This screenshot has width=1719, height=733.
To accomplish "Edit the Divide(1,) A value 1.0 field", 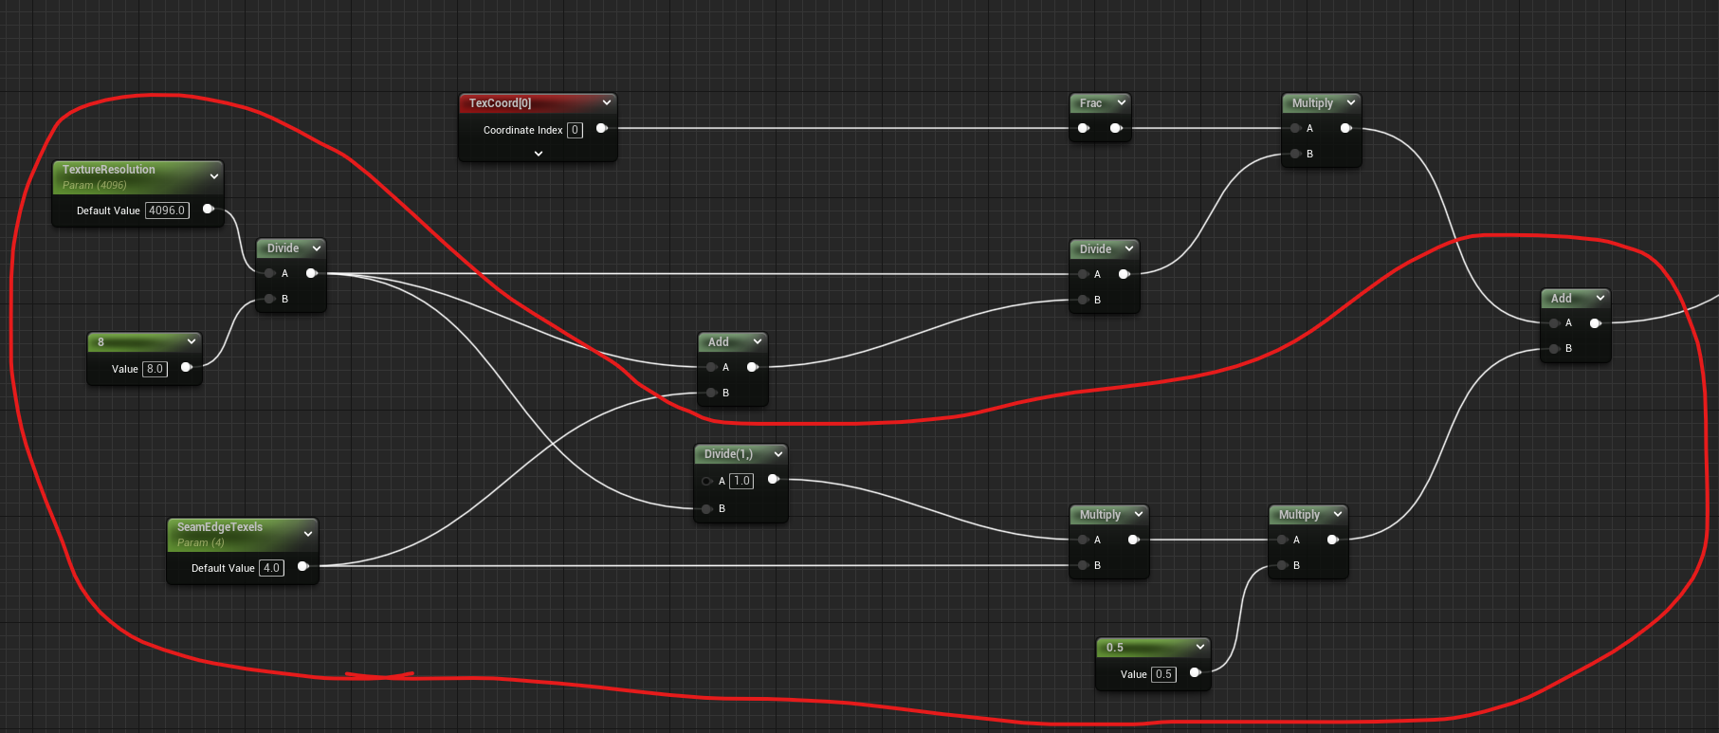I will tap(741, 481).
